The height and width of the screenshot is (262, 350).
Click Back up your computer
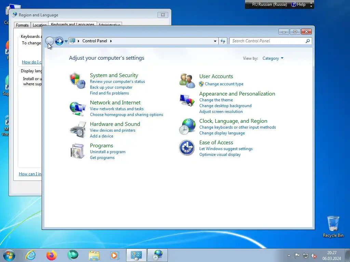point(111,87)
